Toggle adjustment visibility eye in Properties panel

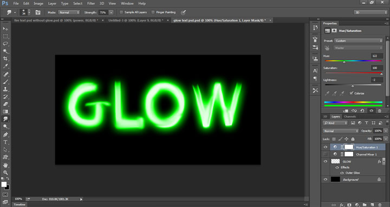click(x=371, y=111)
